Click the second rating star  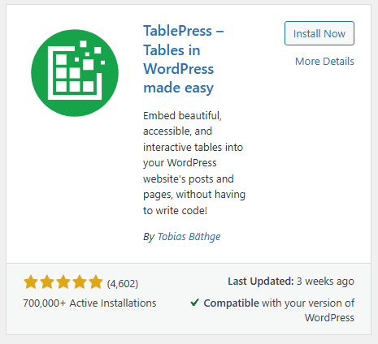47,282
